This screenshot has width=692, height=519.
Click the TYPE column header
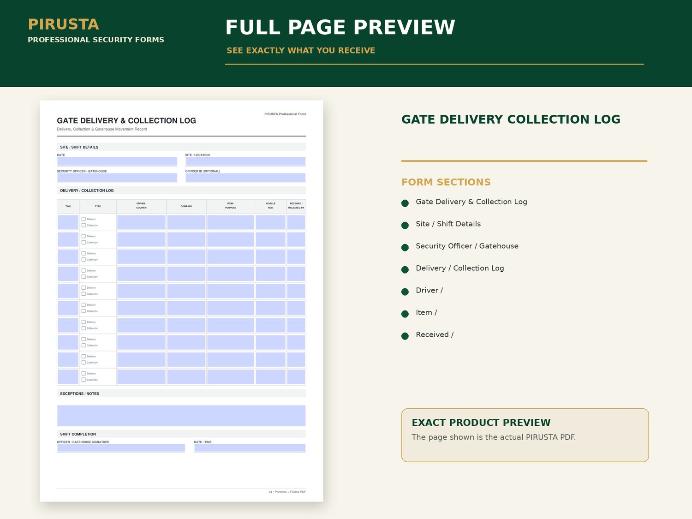pyautogui.click(x=98, y=206)
